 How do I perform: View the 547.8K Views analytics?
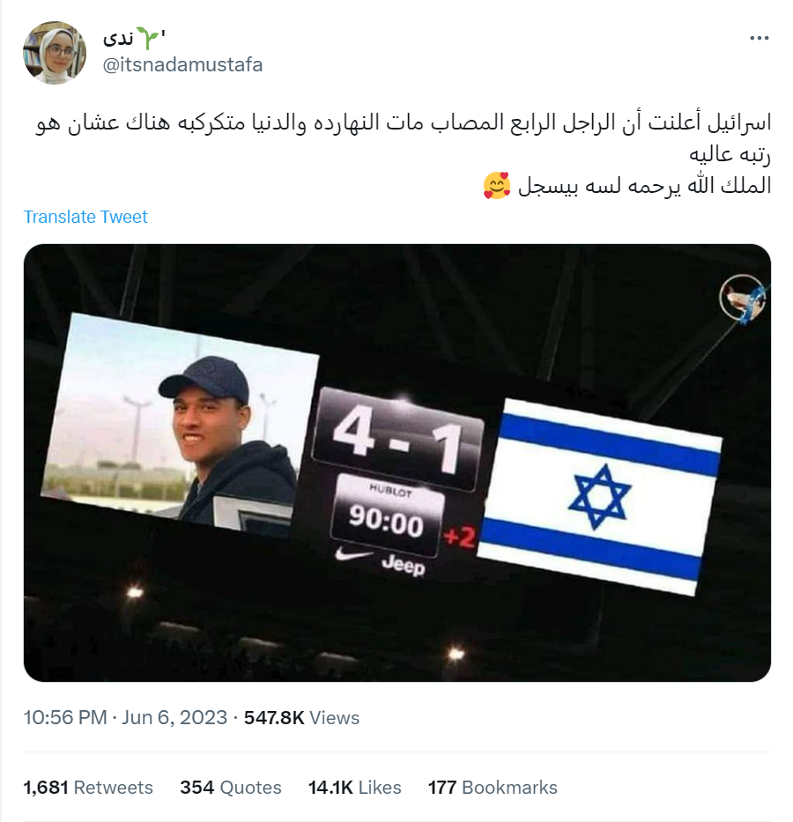coord(301,717)
